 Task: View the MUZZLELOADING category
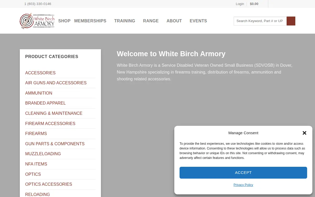[43, 154]
